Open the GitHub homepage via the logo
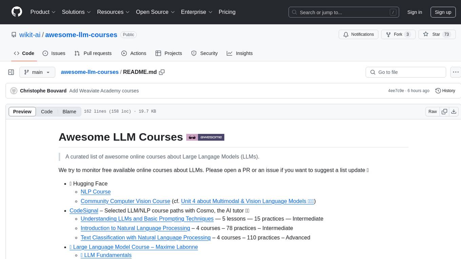This screenshot has height=259, width=461. click(x=17, y=12)
